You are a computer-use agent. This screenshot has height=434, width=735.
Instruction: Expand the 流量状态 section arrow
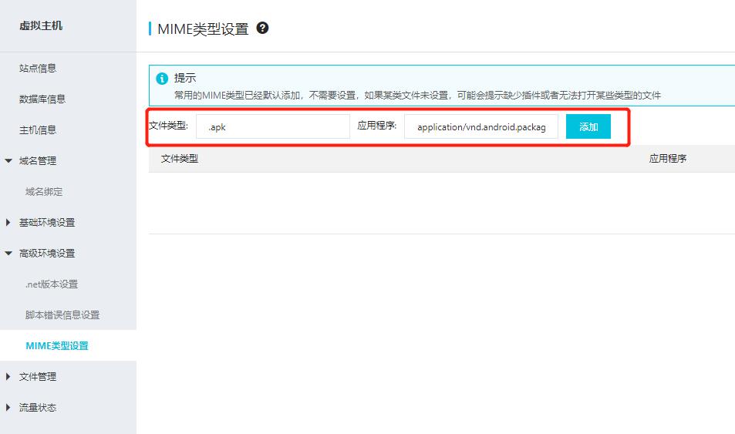tap(8, 408)
